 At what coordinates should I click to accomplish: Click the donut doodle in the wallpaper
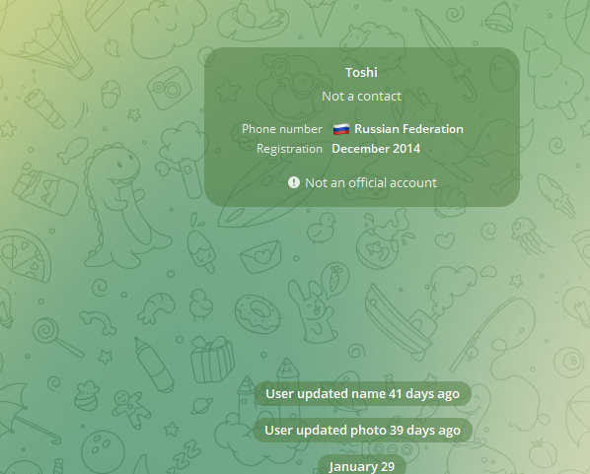258,314
